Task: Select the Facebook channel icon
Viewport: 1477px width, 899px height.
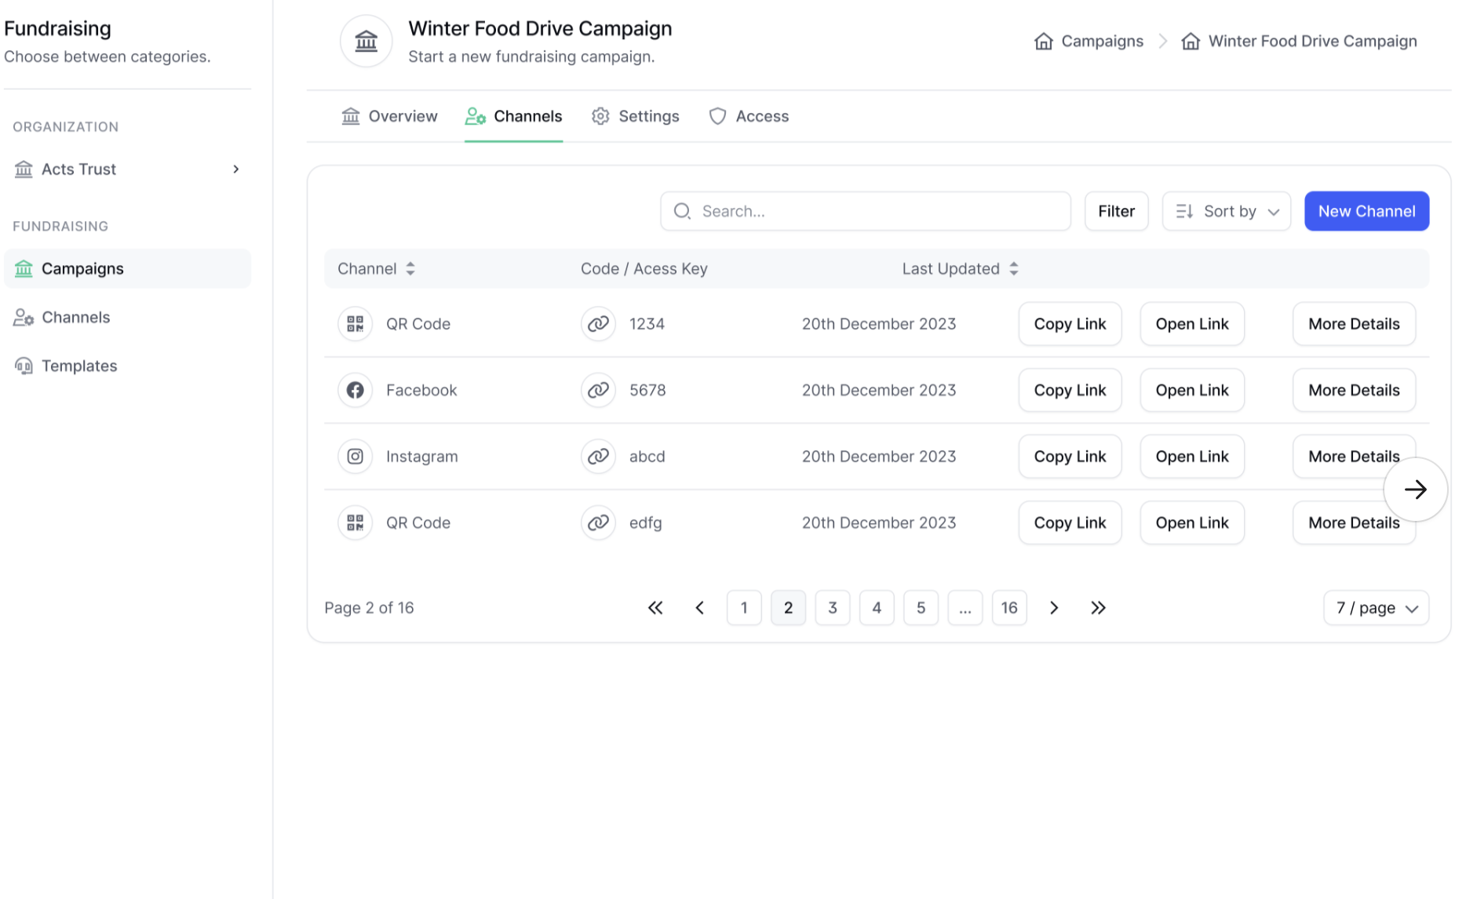Action: (x=355, y=390)
